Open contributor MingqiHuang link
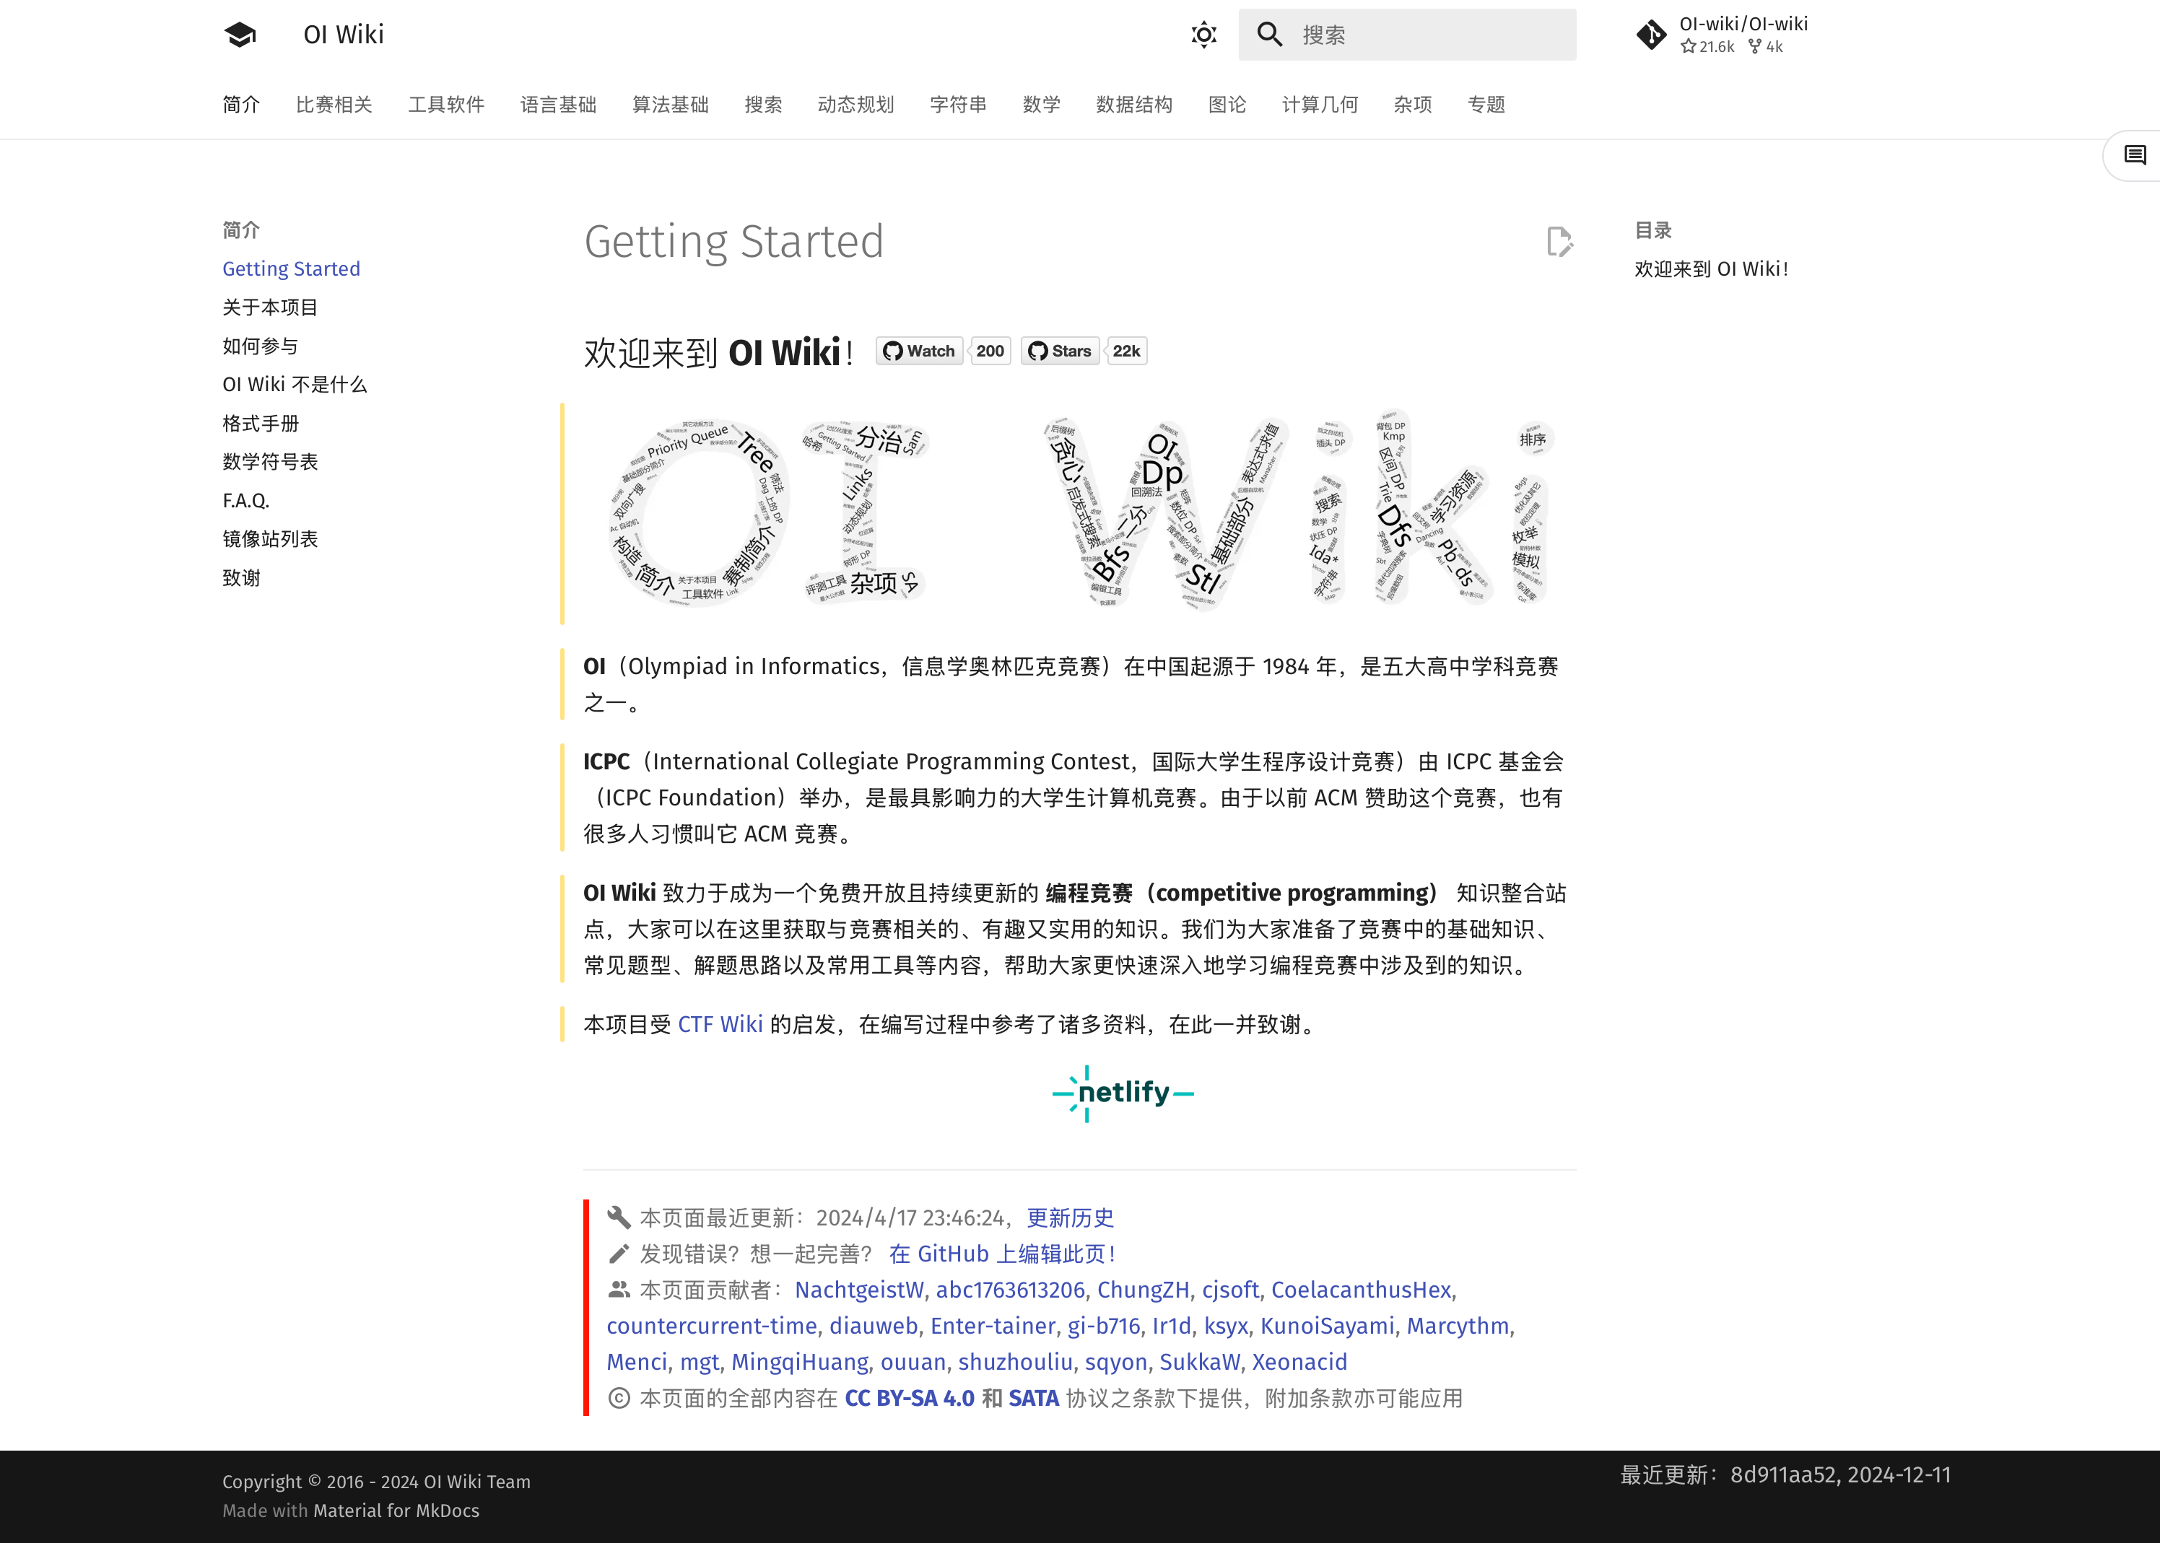This screenshot has height=1543, width=2160. point(800,1363)
